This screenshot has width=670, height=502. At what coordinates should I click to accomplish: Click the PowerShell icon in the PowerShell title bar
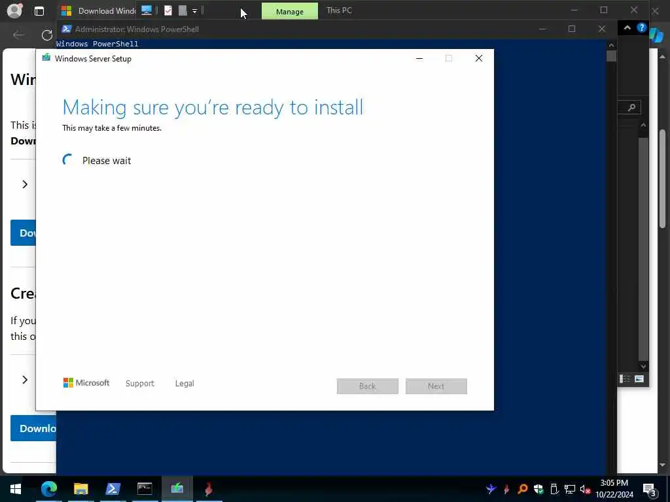pos(66,29)
